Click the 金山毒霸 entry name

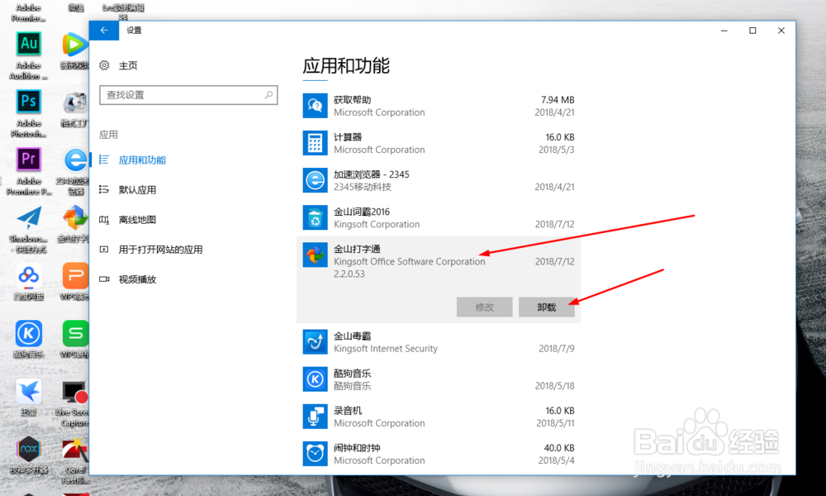[353, 336]
